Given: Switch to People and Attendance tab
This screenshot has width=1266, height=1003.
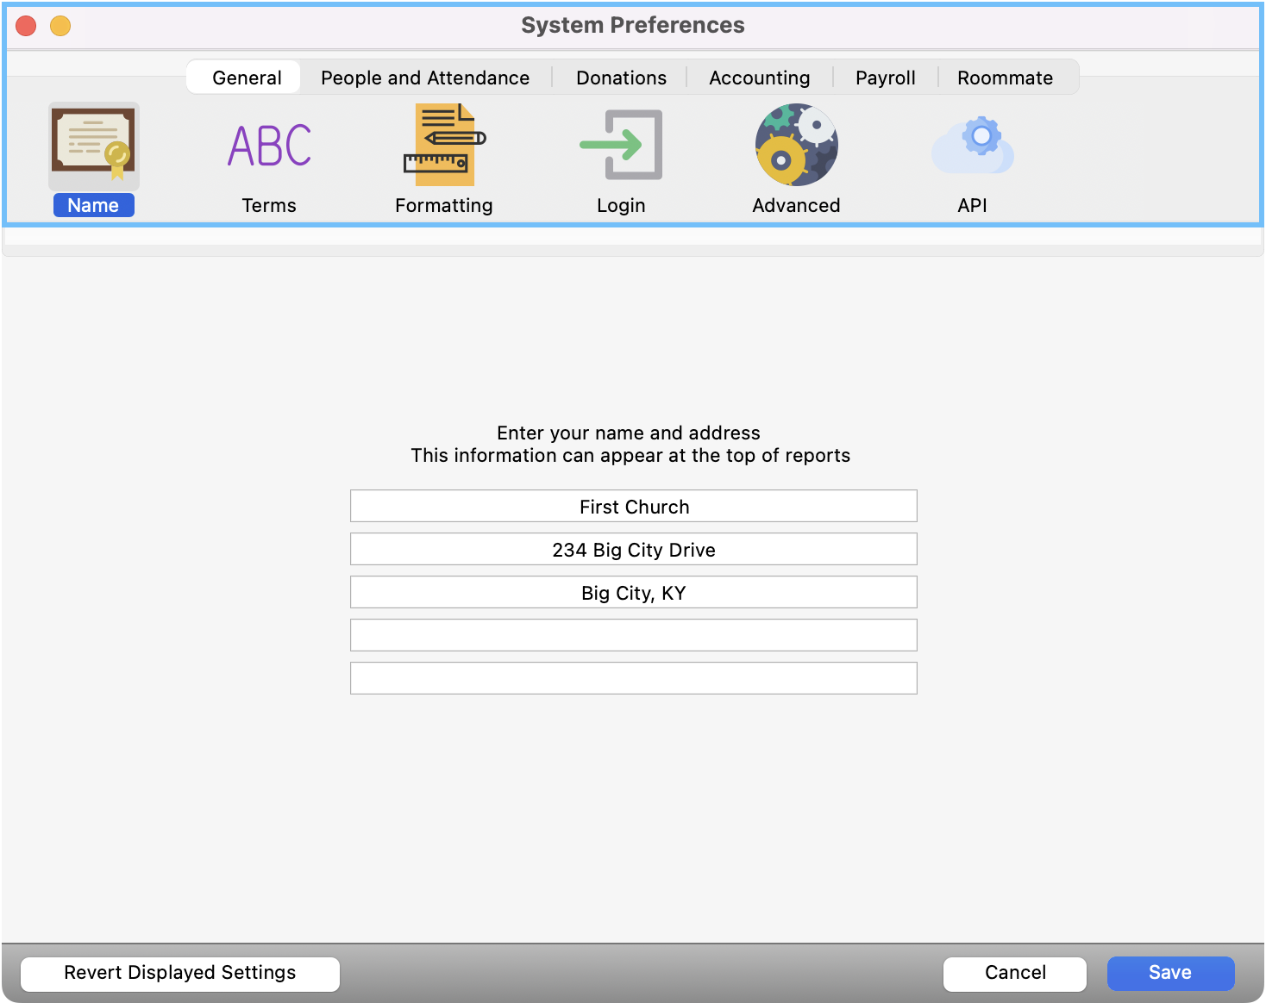Looking at the screenshot, I should click(425, 78).
